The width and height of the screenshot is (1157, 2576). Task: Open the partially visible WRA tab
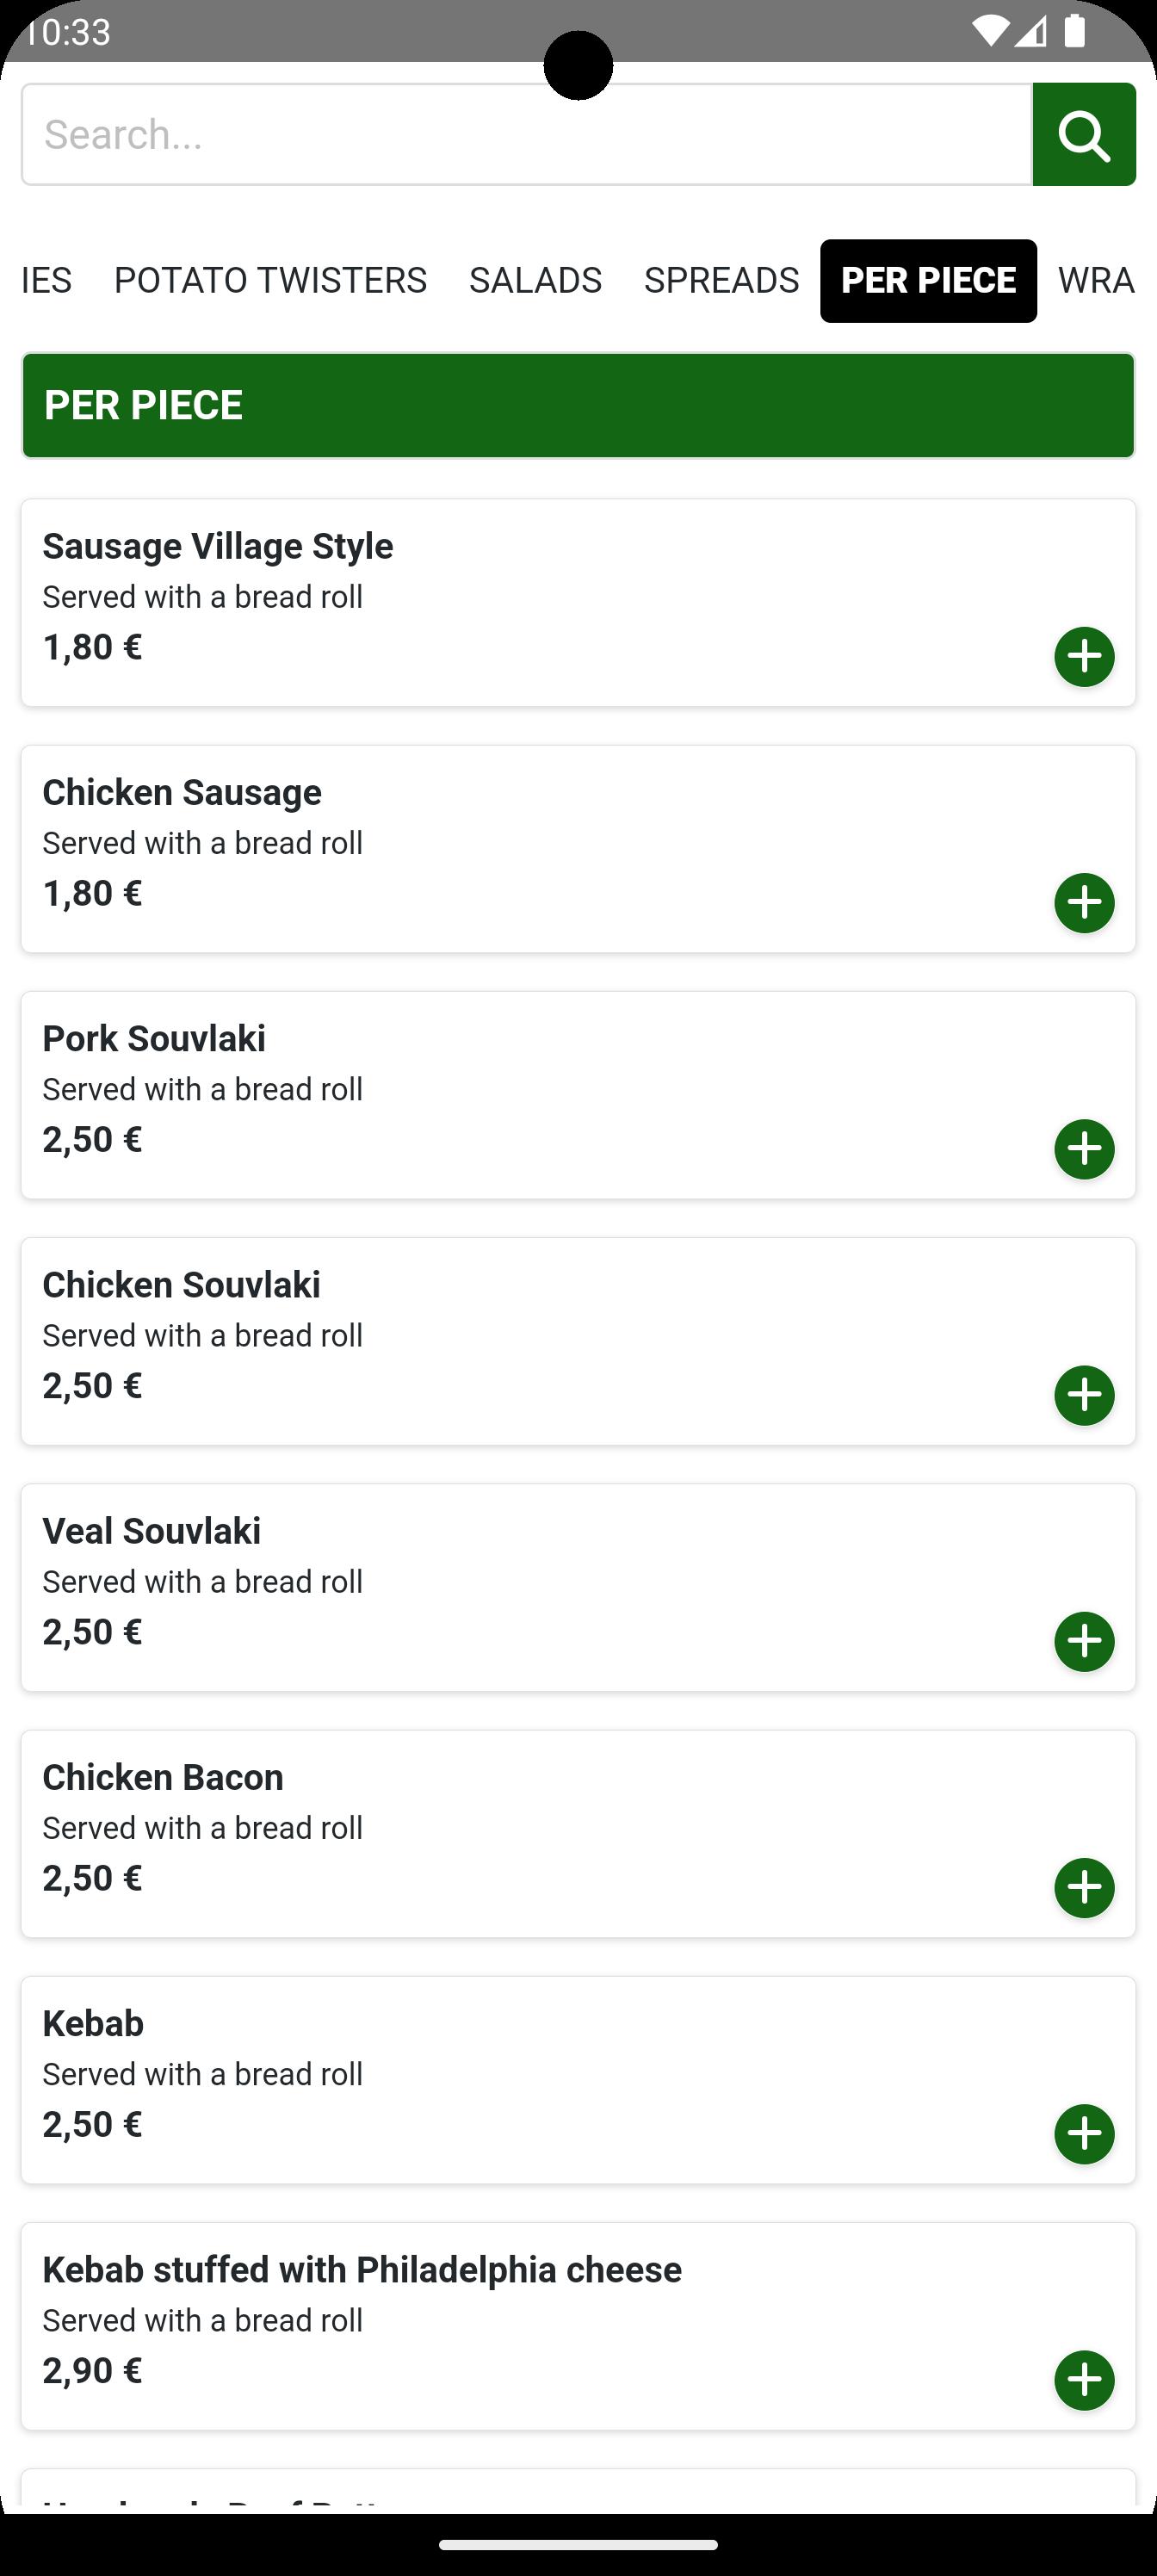pyautogui.click(x=1096, y=280)
